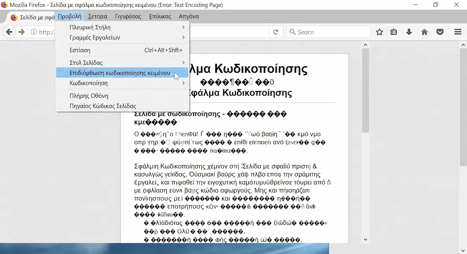The height and width of the screenshot is (254, 467).
Task: Select Επιδιόρθωση κωδικοποίησης κειμένου
Action: click(x=122, y=73)
